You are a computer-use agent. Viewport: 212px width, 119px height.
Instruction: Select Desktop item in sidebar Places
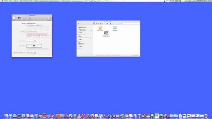point(81,43)
